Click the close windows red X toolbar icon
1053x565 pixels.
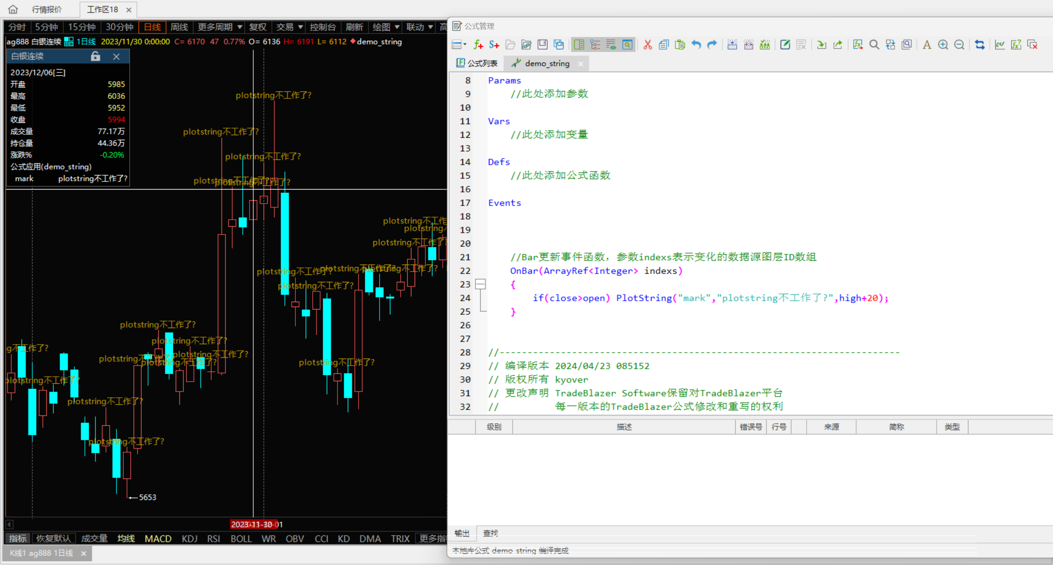pos(1032,45)
